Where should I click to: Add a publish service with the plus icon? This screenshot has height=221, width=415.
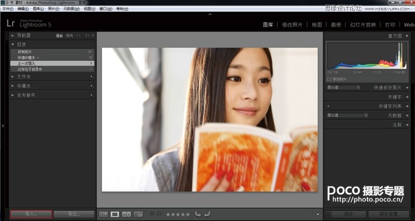(92, 95)
